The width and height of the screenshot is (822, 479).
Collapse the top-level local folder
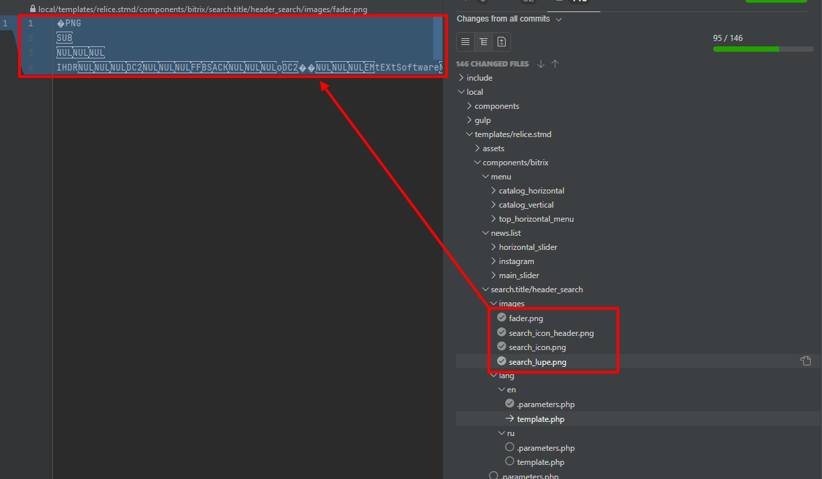coord(461,92)
